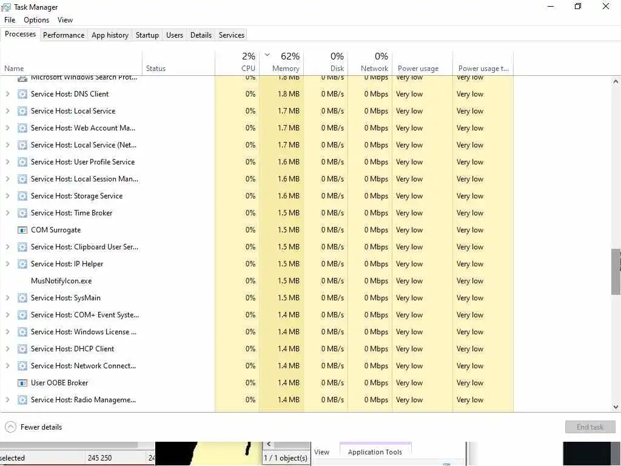The height and width of the screenshot is (466, 621).
Task: Switch to the Users tab
Action: coord(175,35)
